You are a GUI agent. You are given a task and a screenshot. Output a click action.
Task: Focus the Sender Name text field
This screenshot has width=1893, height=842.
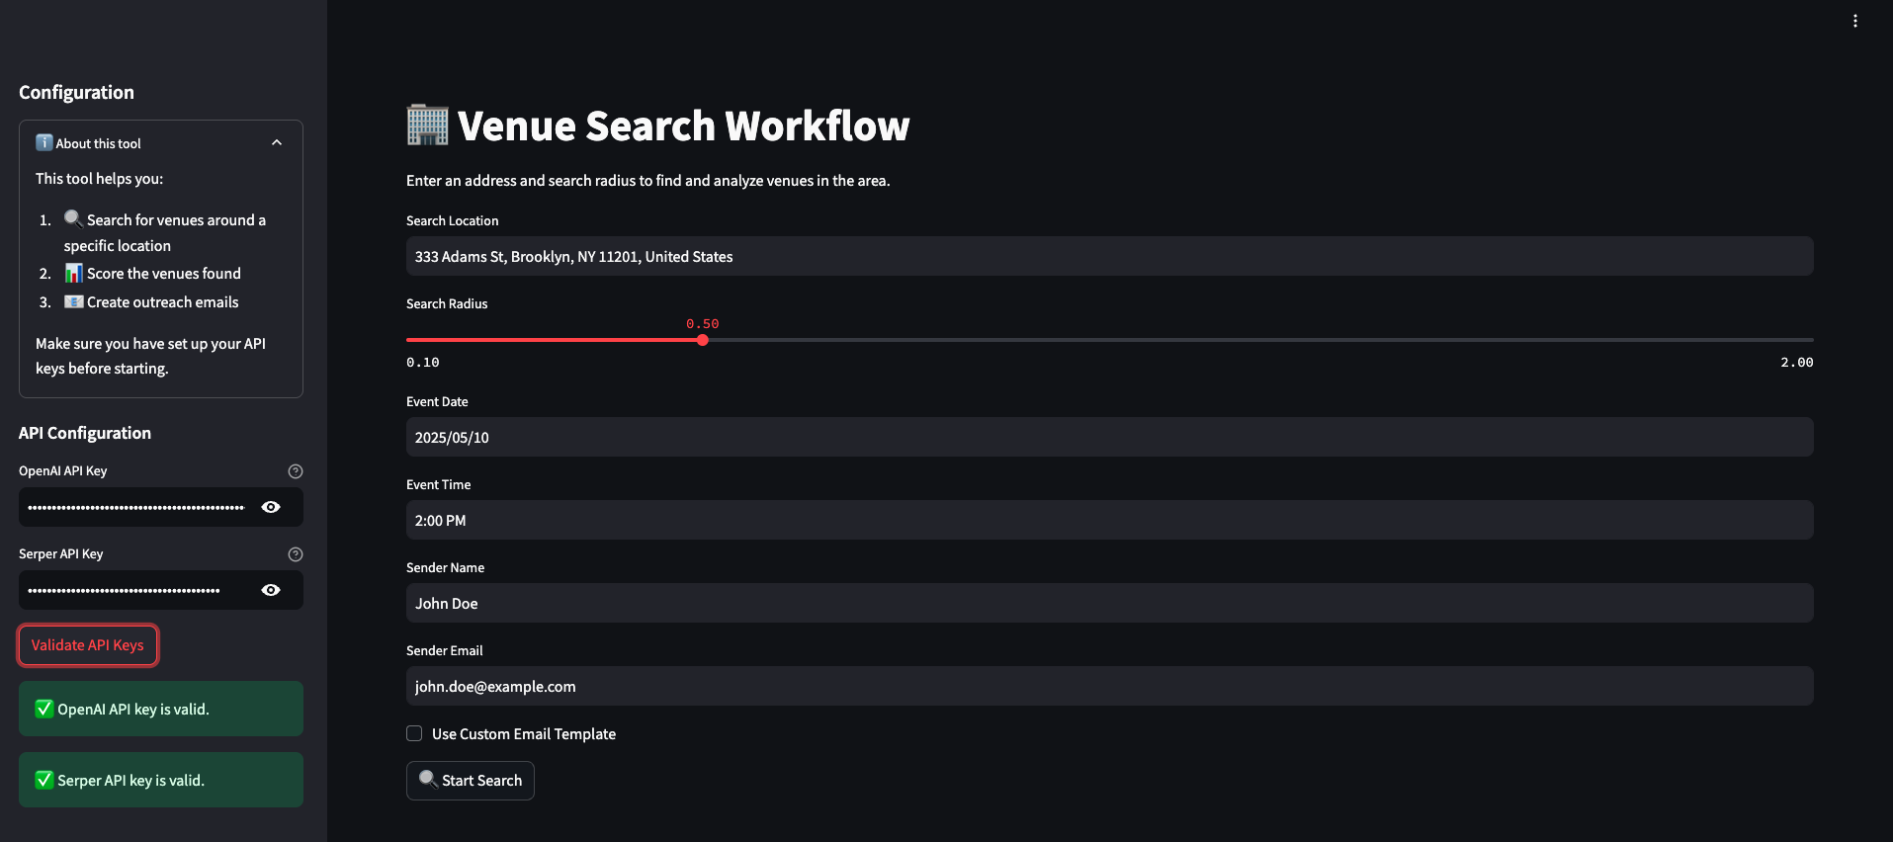[1108, 603]
